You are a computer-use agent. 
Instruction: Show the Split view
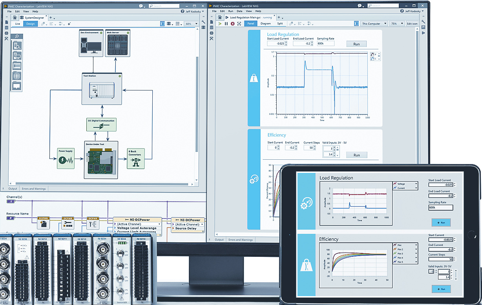tap(280, 24)
